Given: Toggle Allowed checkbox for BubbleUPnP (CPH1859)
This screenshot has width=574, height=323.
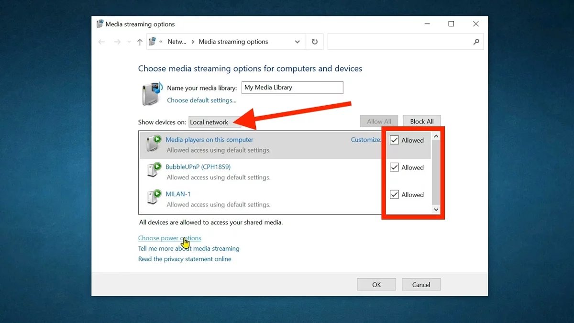Looking at the screenshot, I should coord(395,167).
